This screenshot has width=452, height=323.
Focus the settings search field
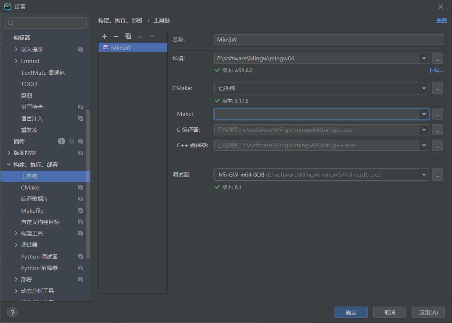(x=45, y=23)
